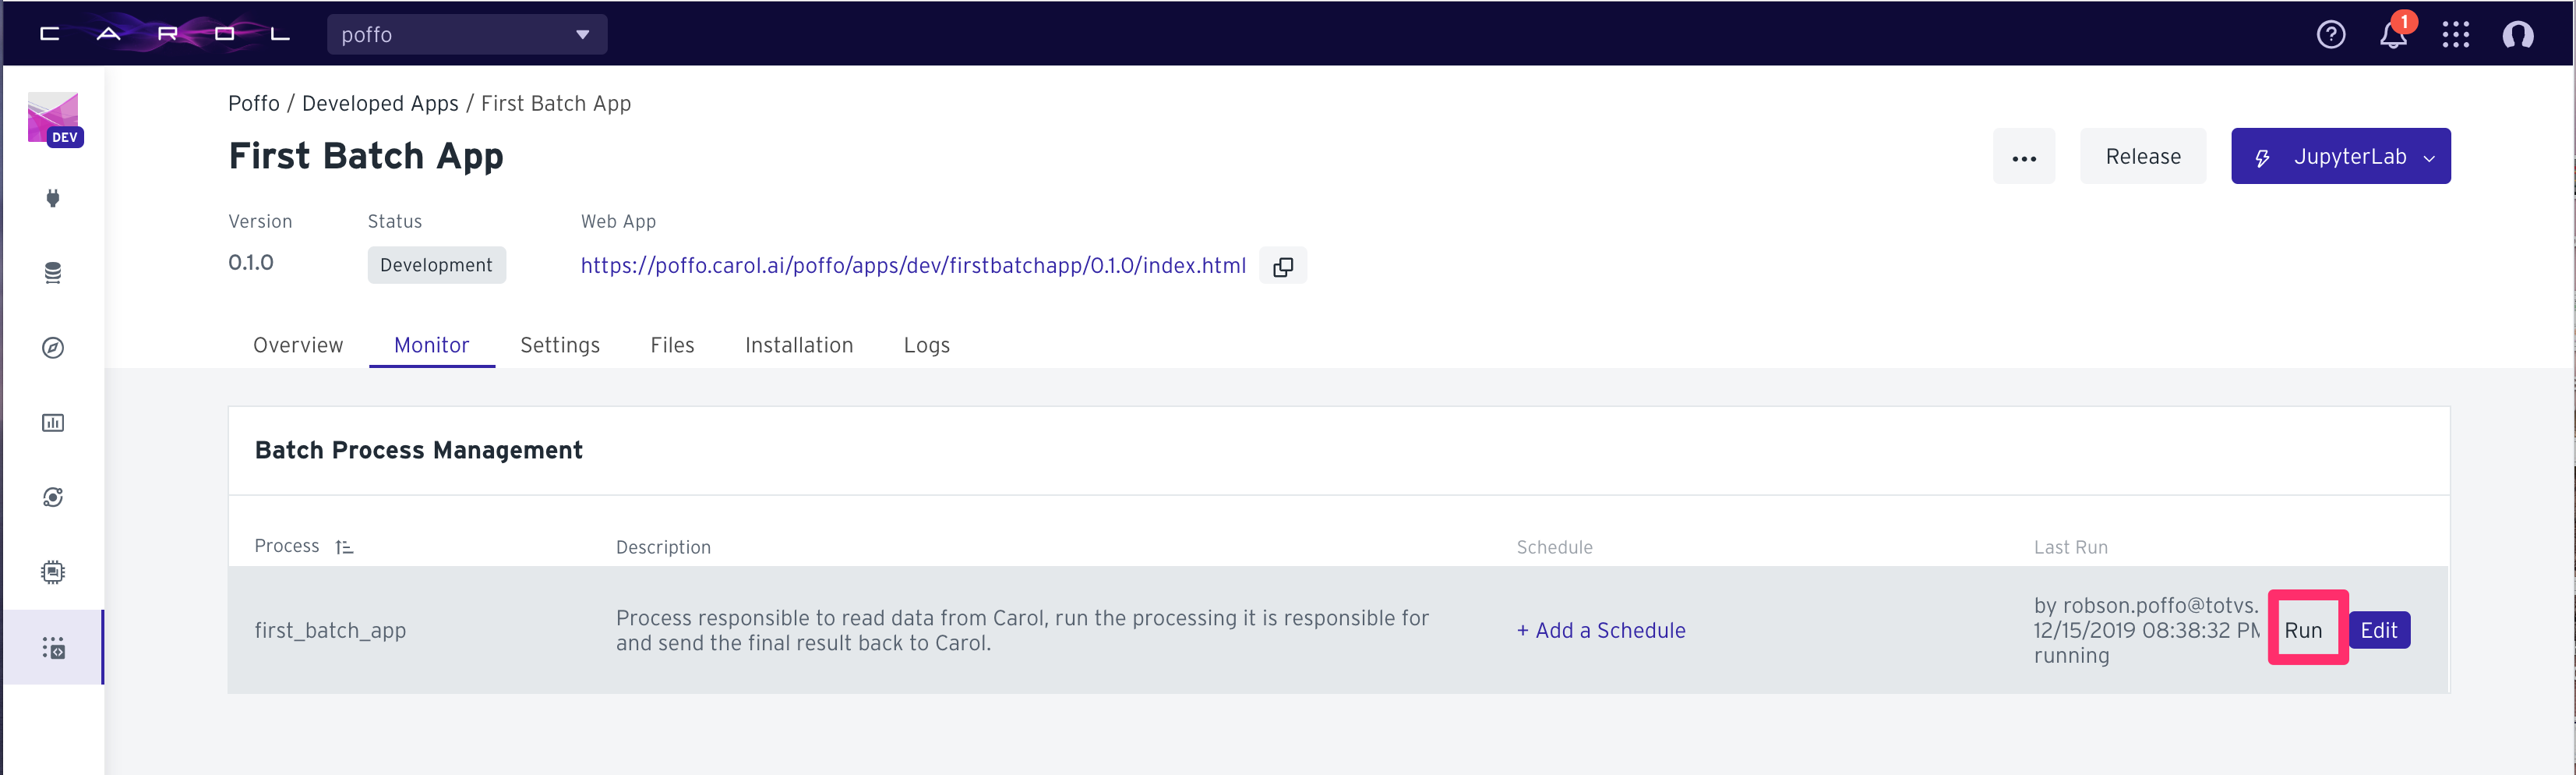Copy the Web App URL icon

point(1283,267)
